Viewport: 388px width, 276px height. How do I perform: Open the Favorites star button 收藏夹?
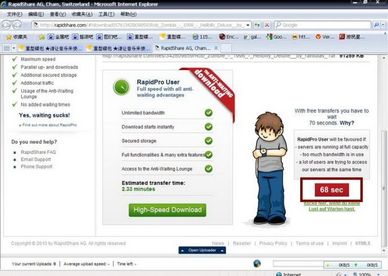(x=16, y=37)
